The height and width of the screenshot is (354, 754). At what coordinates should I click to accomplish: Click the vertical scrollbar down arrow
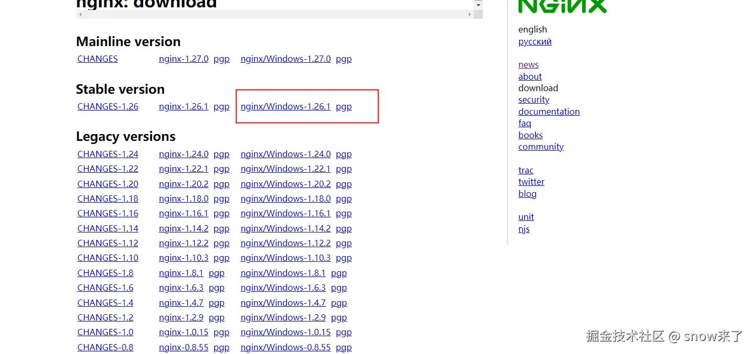coord(478,5)
